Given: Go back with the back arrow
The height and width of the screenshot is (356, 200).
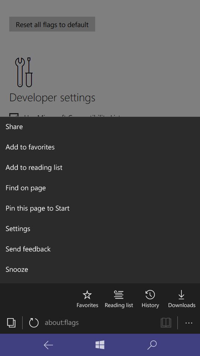Looking at the screenshot, I should [48, 345].
